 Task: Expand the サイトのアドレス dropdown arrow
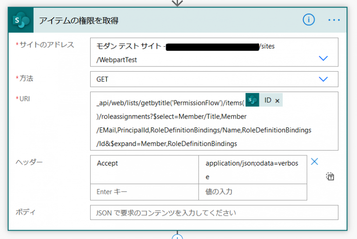(x=323, y=58)
